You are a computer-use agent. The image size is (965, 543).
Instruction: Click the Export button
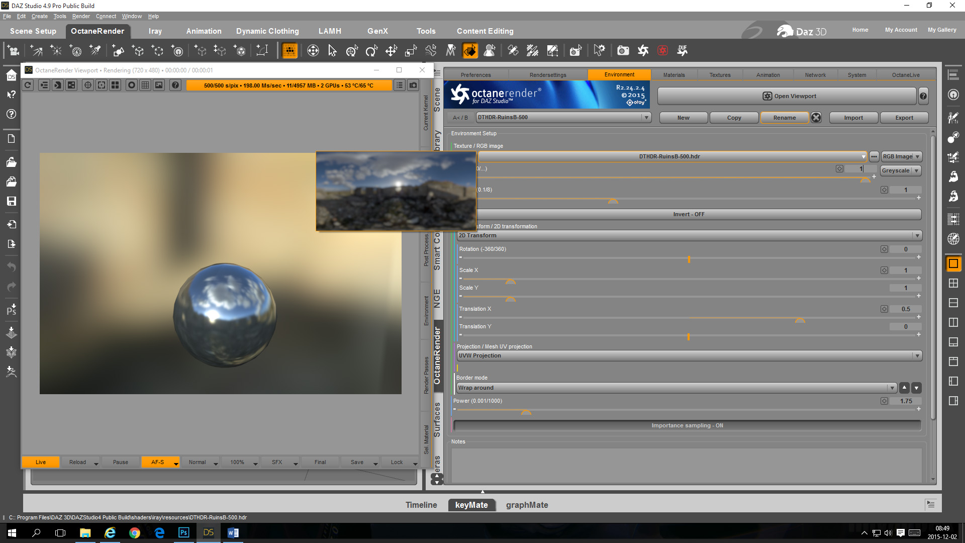tap(904, 118)
